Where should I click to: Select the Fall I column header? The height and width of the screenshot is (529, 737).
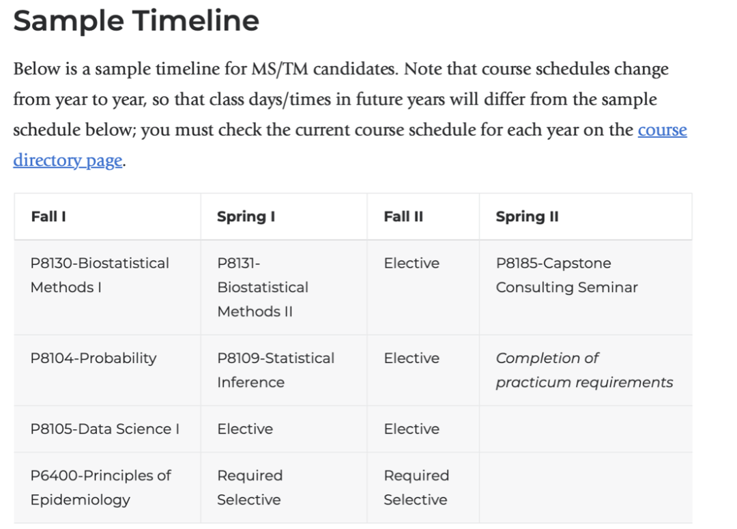[48, 217]
